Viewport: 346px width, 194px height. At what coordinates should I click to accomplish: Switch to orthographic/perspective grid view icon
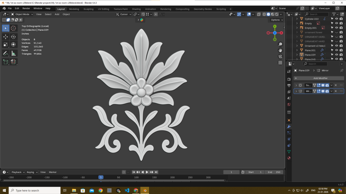point(280,63)
